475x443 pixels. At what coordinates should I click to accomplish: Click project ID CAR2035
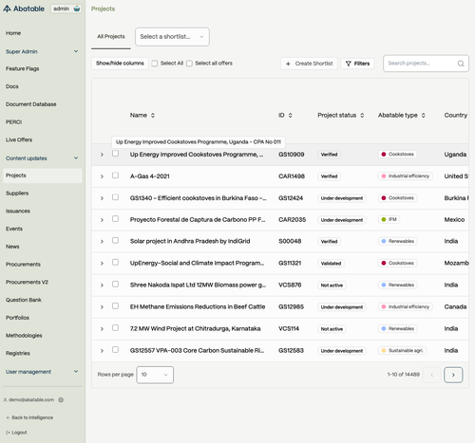click(x=293, y=220)
